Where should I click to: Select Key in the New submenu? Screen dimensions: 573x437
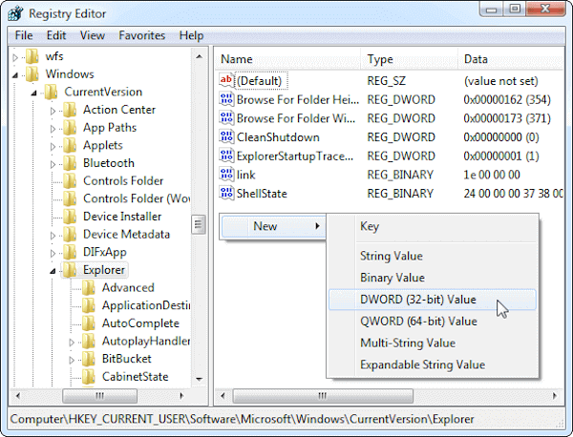coord(369,227)
